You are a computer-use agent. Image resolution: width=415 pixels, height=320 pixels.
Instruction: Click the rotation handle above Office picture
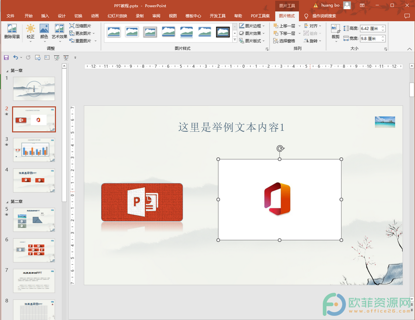coord(280,148)
